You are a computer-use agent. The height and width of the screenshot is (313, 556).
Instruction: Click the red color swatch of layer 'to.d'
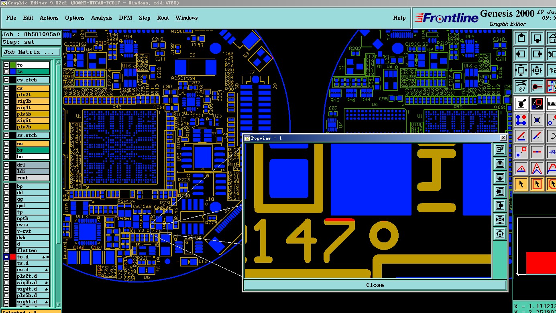point(13,257)
